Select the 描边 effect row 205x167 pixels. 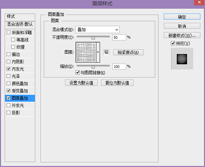pyautogui.click(x=20, y=54)
